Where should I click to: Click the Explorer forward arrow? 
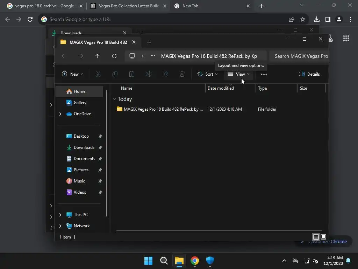[x=81, y=56]
